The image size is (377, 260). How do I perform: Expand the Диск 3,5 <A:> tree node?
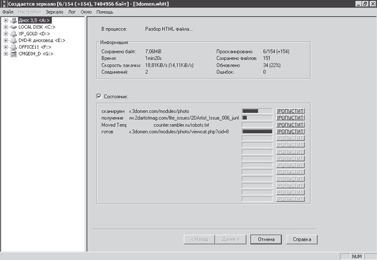(x=6, y=20)
